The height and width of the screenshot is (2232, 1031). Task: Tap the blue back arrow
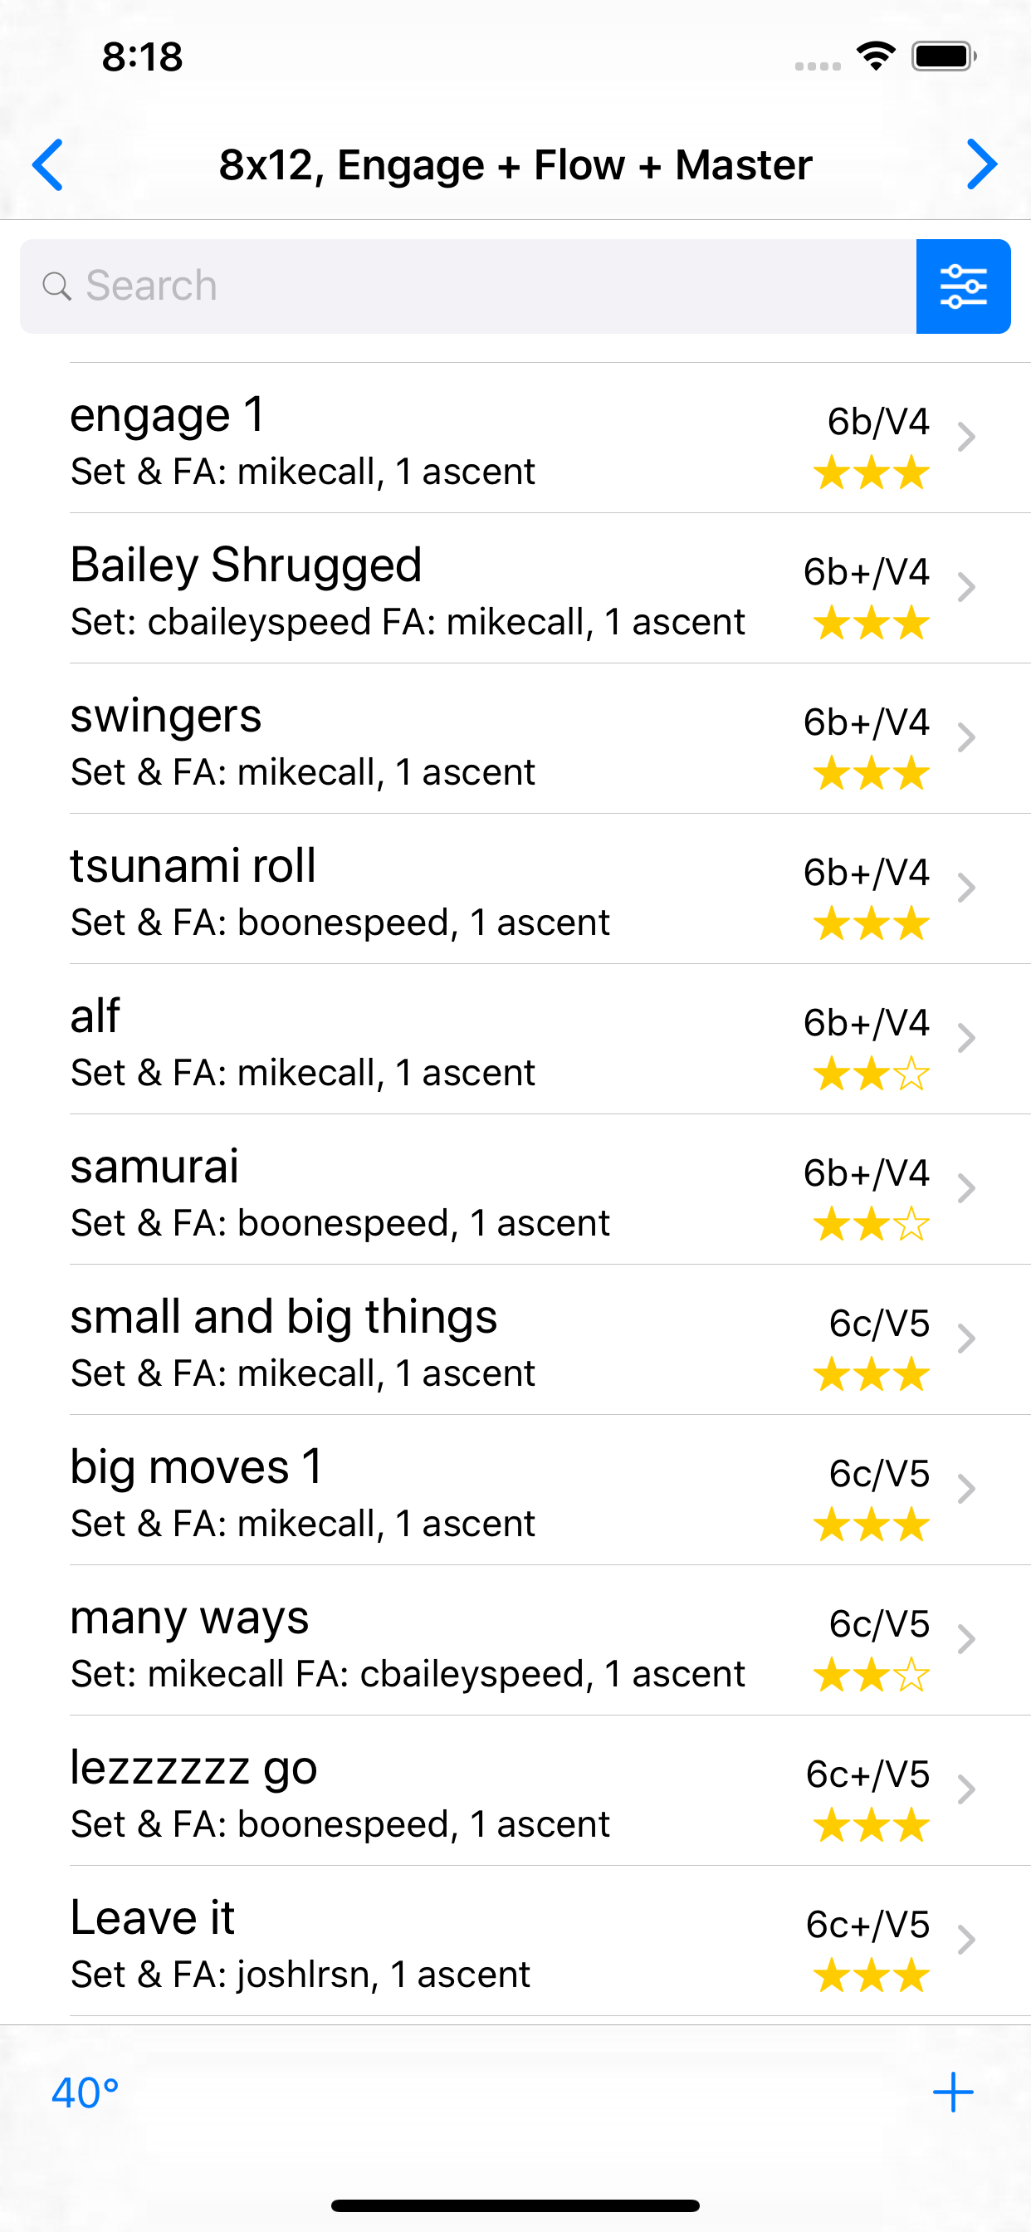point(47,164)
